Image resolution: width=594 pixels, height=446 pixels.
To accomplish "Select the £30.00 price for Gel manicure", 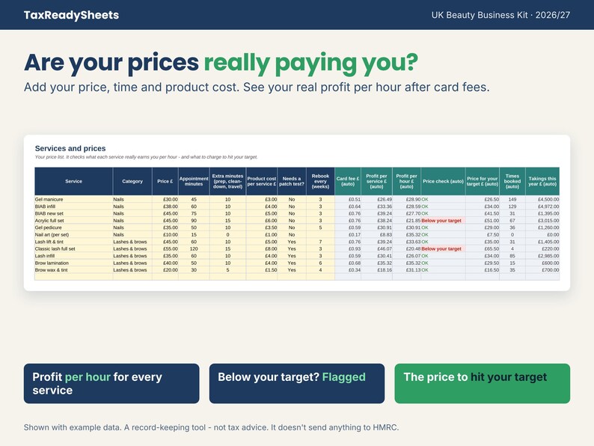I will click(165, 199).
